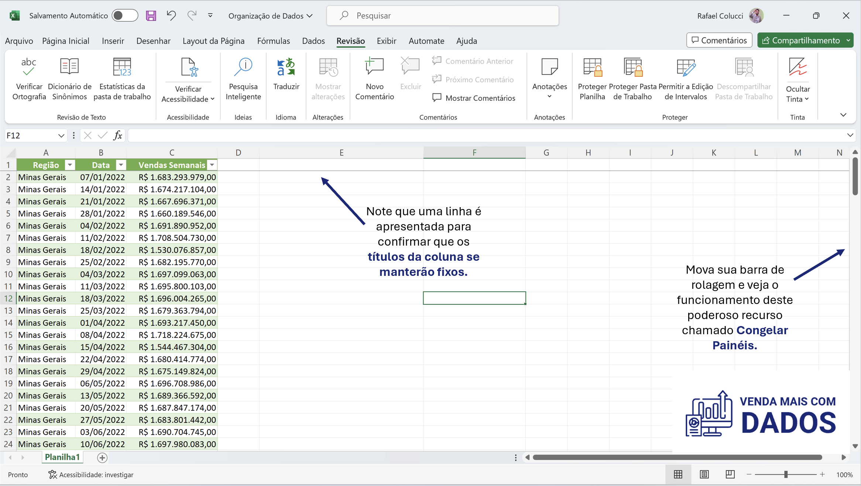Click cell R$ 1.718.224.675,00
The width and height of the screenshot is (861, 486).
coord(172,335)
